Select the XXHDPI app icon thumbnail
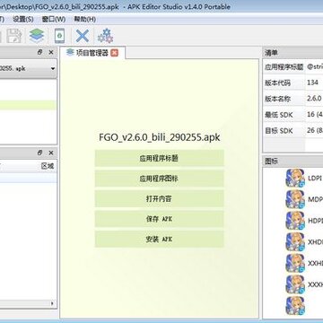Screen dimensions: 323x323 pos(295,263)
